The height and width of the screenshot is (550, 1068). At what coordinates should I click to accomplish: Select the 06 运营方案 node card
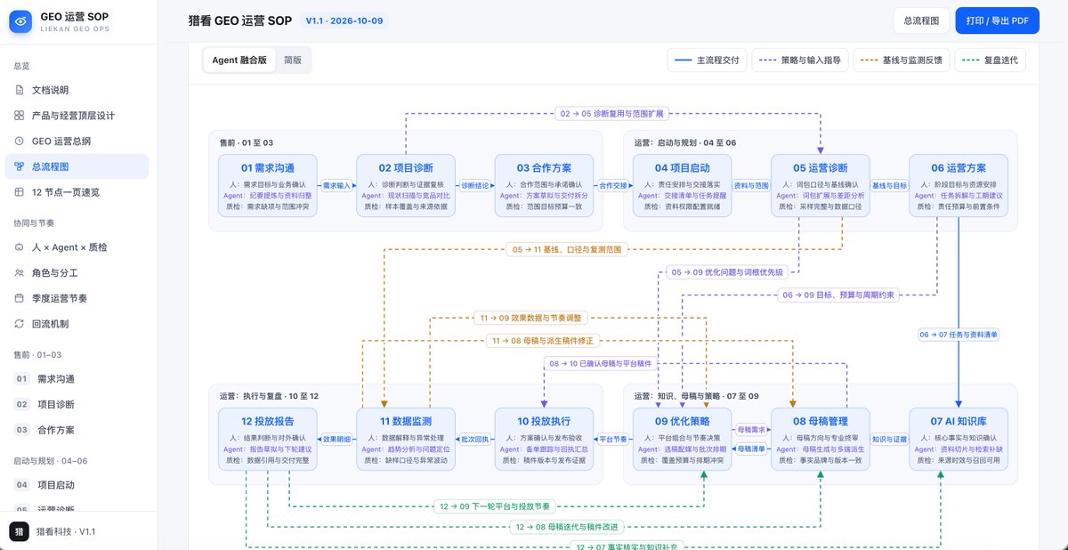point(959,185)
